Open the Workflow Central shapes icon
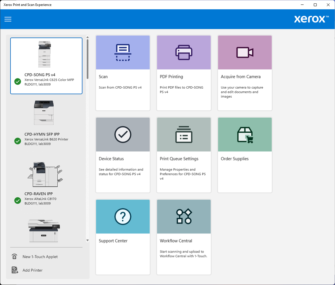Screen dimensions: 335x285 click(x=184, y=216)
